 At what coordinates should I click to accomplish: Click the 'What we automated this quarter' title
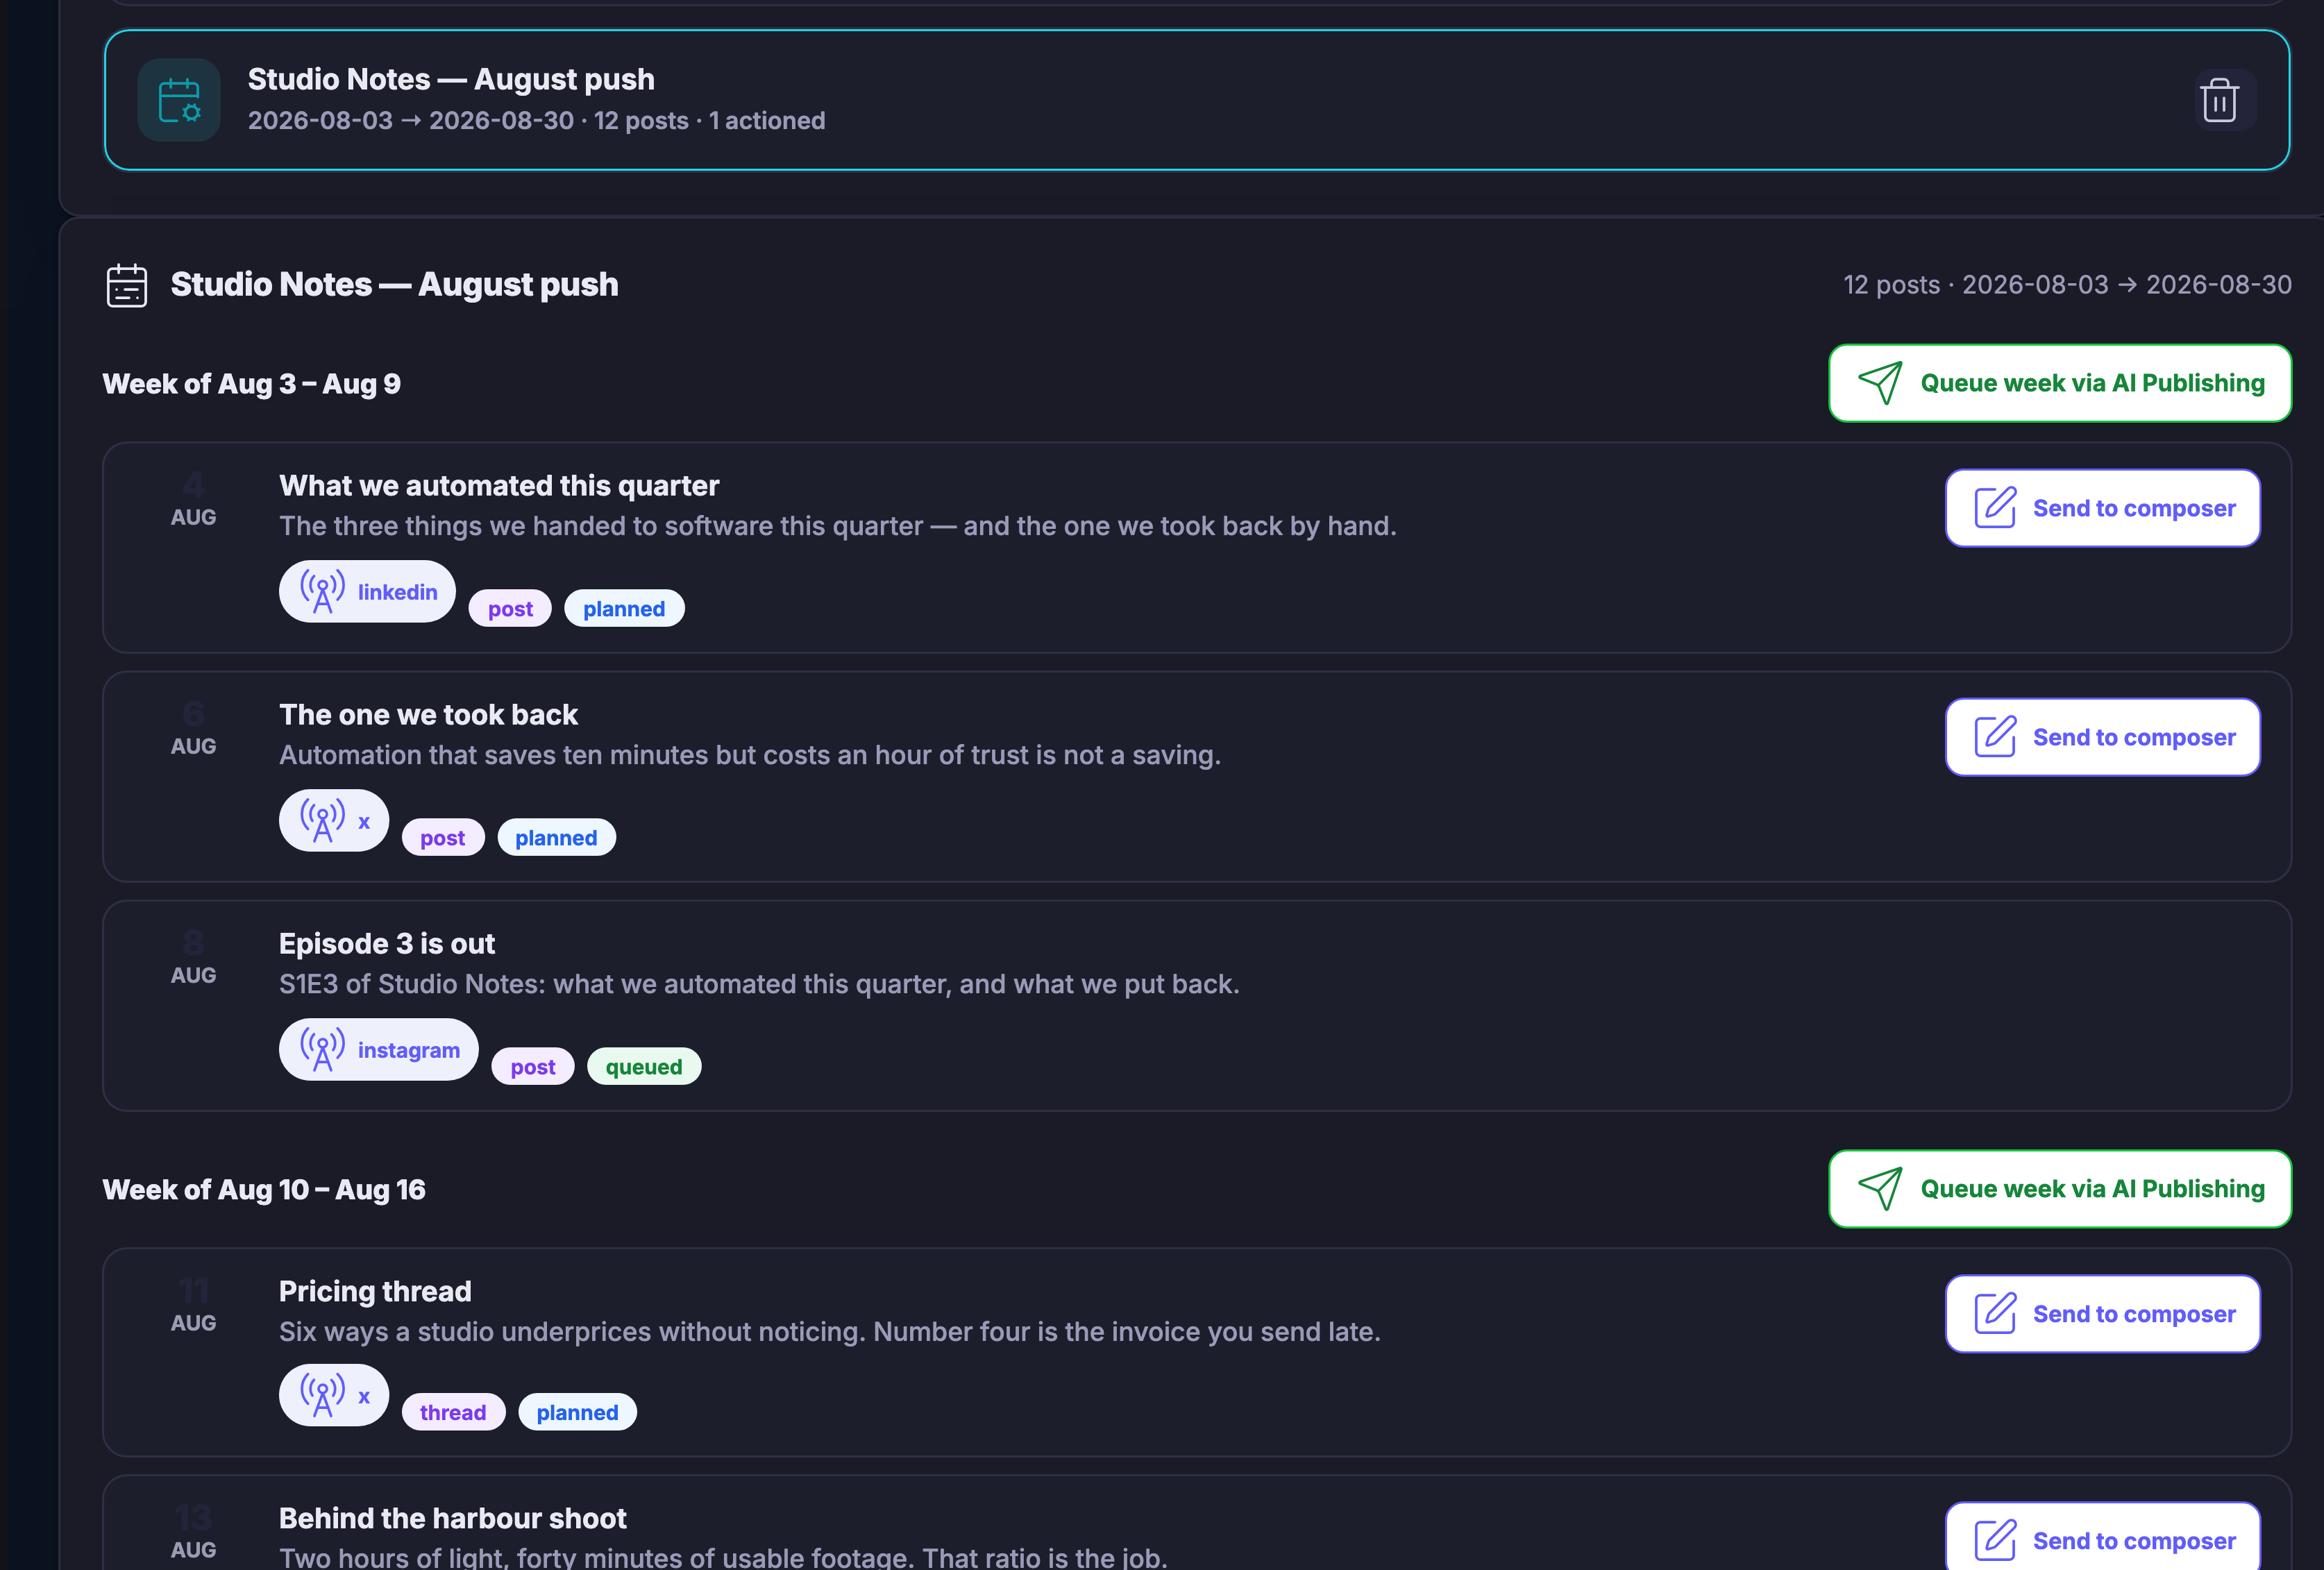tap(499, 486)
